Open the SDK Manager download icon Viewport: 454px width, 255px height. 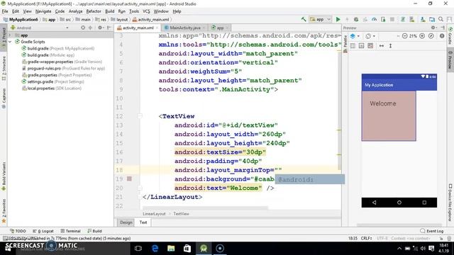(423, 19)
